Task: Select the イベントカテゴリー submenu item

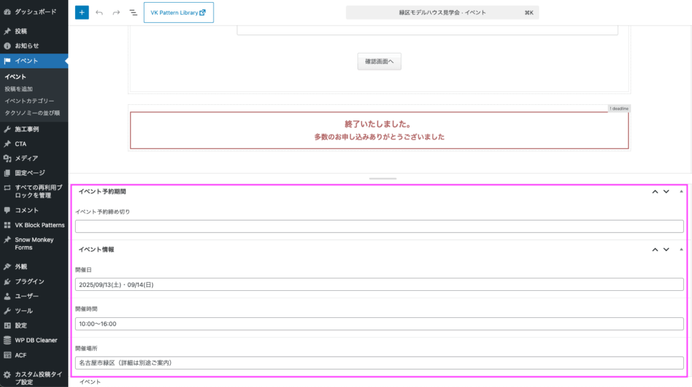Action: point(30,101)
